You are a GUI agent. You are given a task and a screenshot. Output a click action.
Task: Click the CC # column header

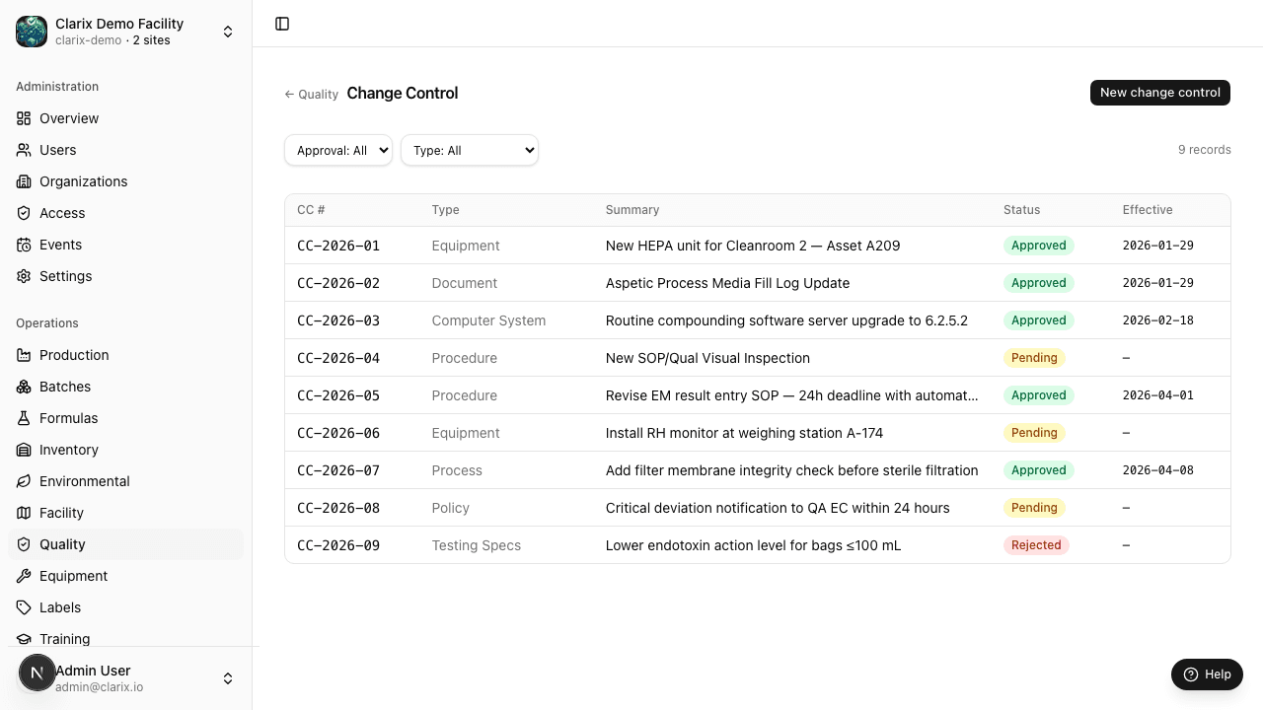[311, 210]
